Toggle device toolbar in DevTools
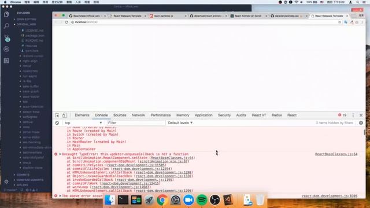Image resolution: width=370 pixels, height=208 pixels. (64, 116)
